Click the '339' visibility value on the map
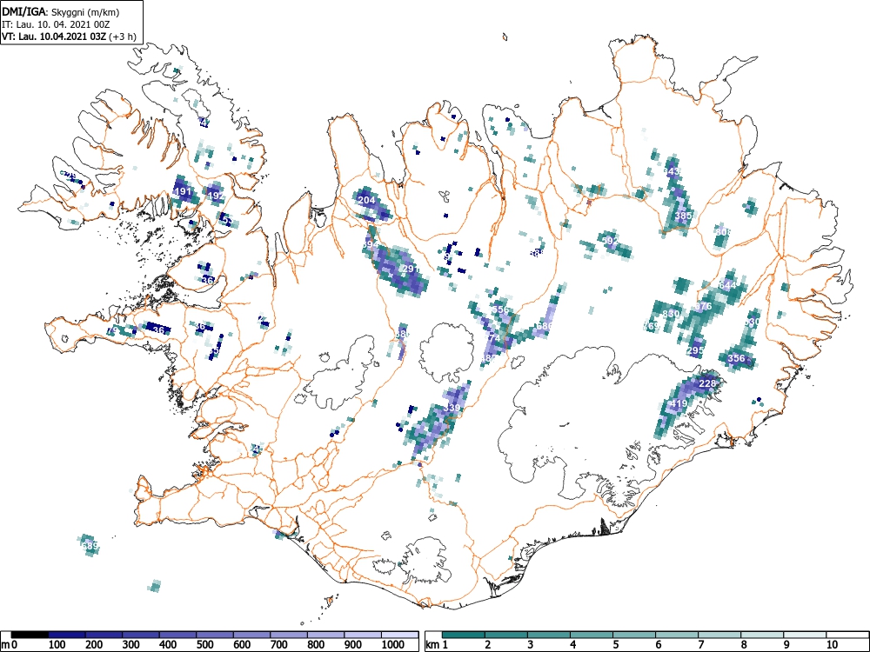 [x=452, y=408]
